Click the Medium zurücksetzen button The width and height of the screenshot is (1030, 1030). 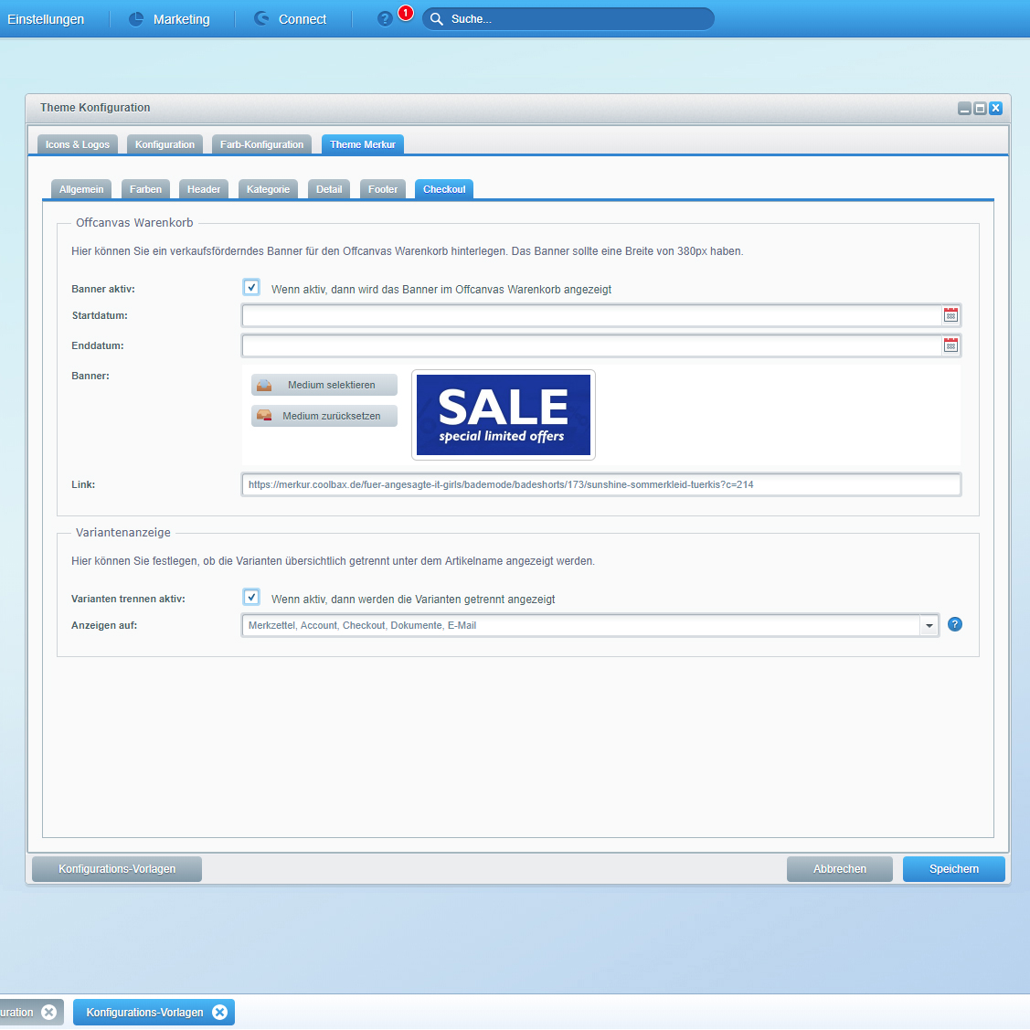click(x=324, y=416)
